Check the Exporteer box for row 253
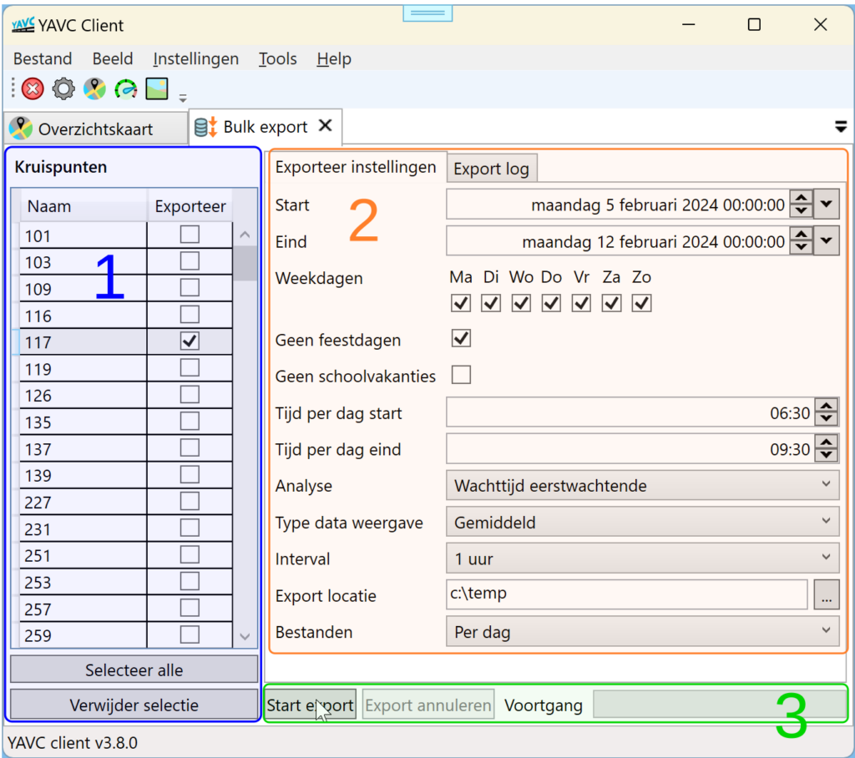855x758 pixels. (190, 581)
